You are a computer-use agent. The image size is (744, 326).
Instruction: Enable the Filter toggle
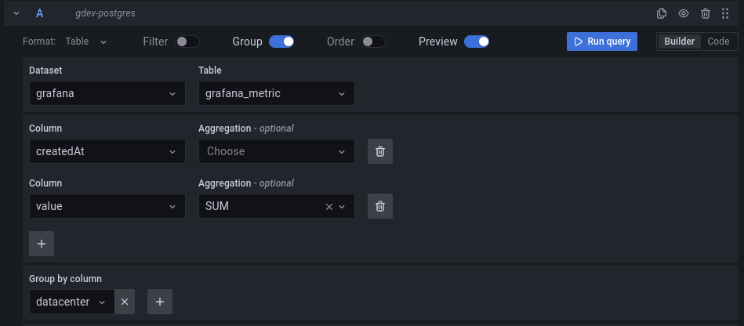click(187, 42)
